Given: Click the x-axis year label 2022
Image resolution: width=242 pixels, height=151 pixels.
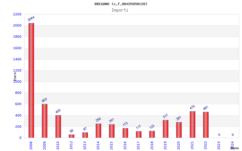Looking at the screenshot, I should coord(205,146).
